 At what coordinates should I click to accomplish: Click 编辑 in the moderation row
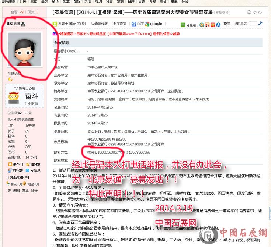point(17,190)
